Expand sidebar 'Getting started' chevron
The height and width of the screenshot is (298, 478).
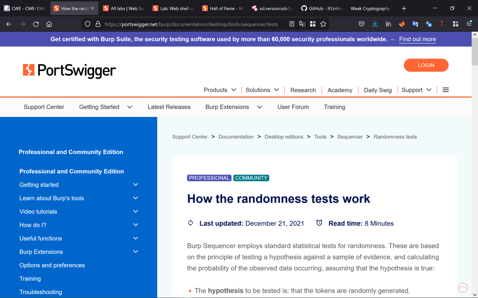pos(135,185)
